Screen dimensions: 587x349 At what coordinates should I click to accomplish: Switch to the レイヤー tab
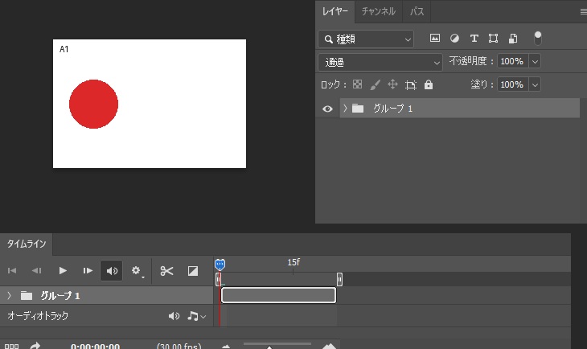tap(335, 11)
